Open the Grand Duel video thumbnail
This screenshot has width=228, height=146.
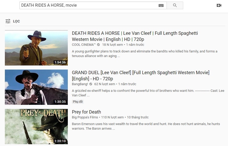pos(36,87)
